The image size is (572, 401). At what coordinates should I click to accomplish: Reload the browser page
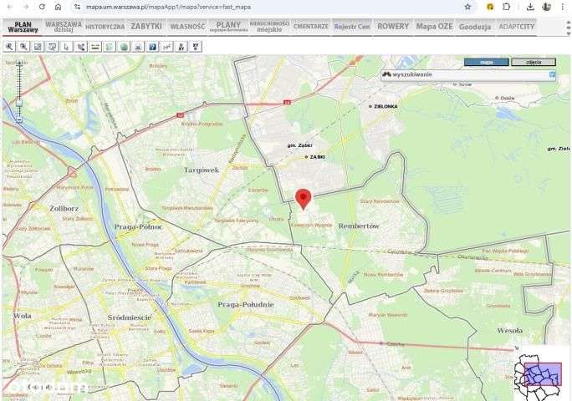(x=42, y=7)
